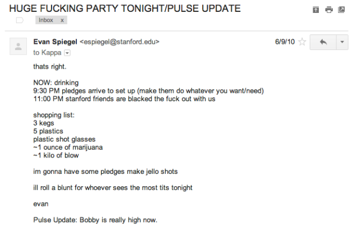Screen dimensions: 357x225
Task: Open the more actions dropdown beside reply
Action: click(x=342, y=42)
